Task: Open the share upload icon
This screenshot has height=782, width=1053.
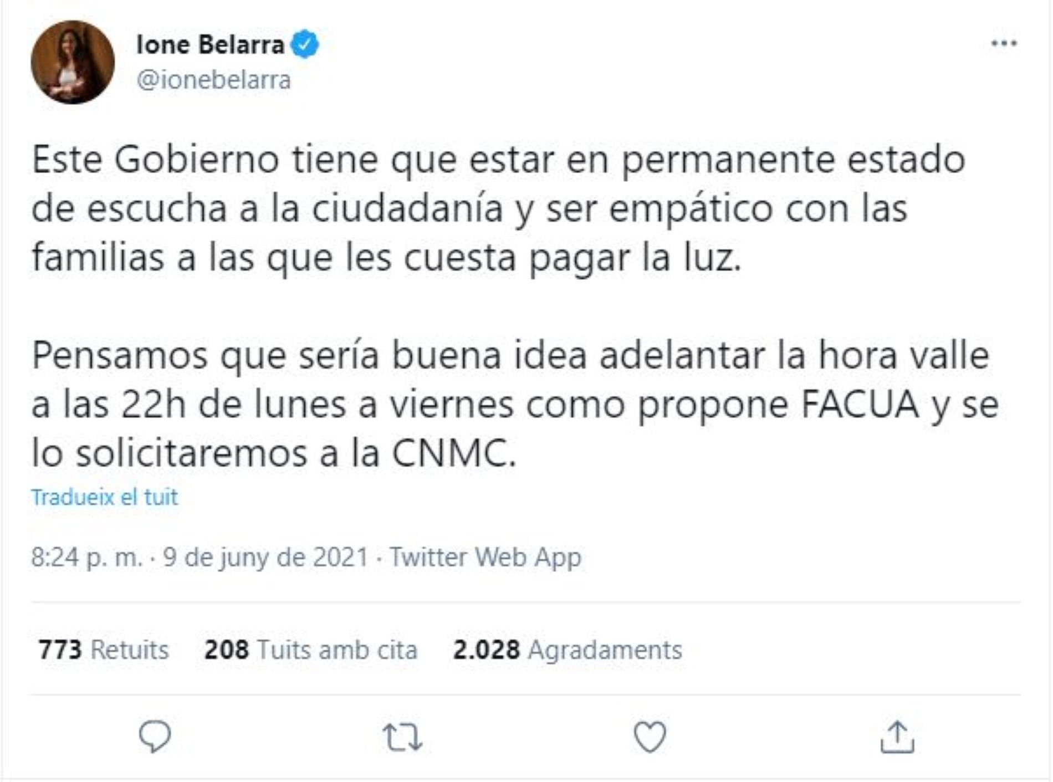Action: [x=897, y=738]
